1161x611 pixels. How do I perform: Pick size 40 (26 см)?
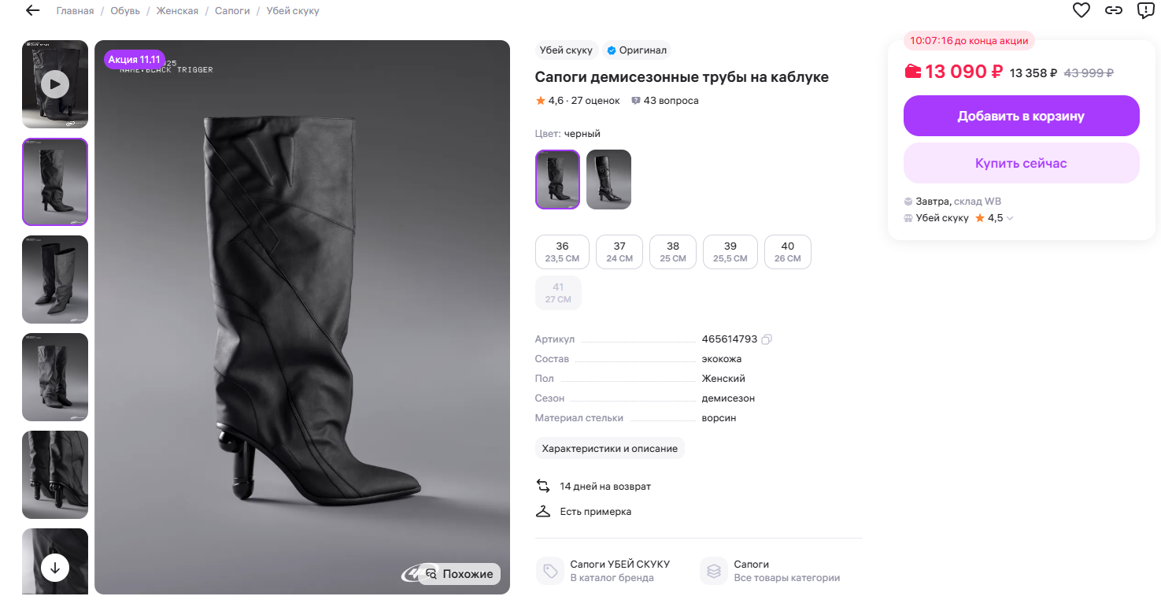tap(787, 252)
